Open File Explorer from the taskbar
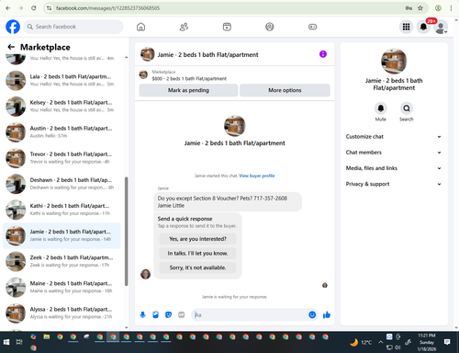This screenshot has width=459, height=353. click(x=47, y=336)
